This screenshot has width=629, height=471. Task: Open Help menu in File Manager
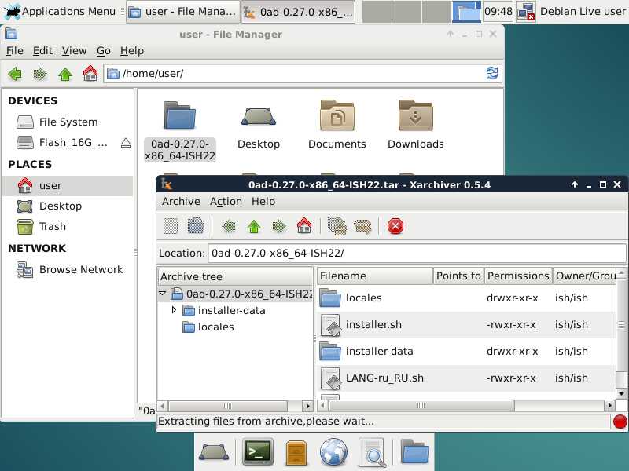pyautogui.click(x=132, y=51)
